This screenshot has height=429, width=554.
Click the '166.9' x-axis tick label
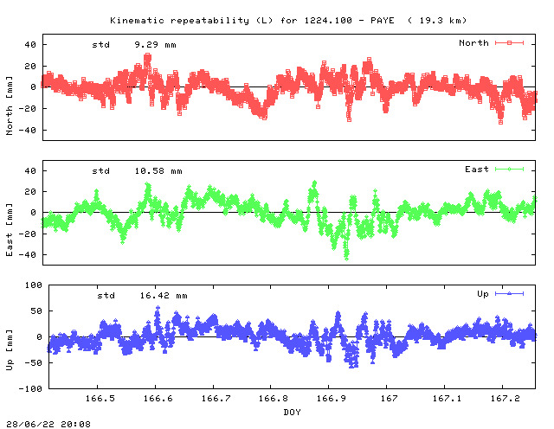pos(331,398)
